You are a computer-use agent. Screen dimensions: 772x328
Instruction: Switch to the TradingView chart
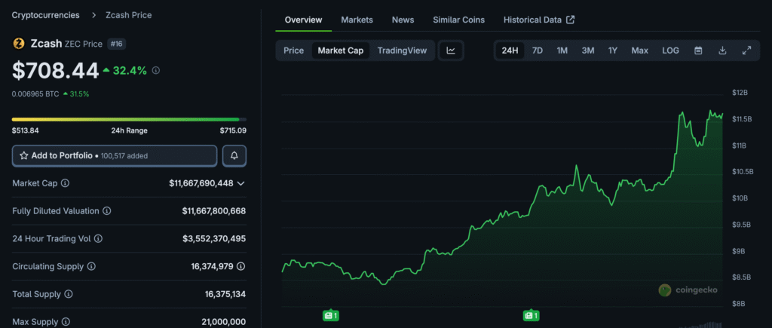(402, 51)
